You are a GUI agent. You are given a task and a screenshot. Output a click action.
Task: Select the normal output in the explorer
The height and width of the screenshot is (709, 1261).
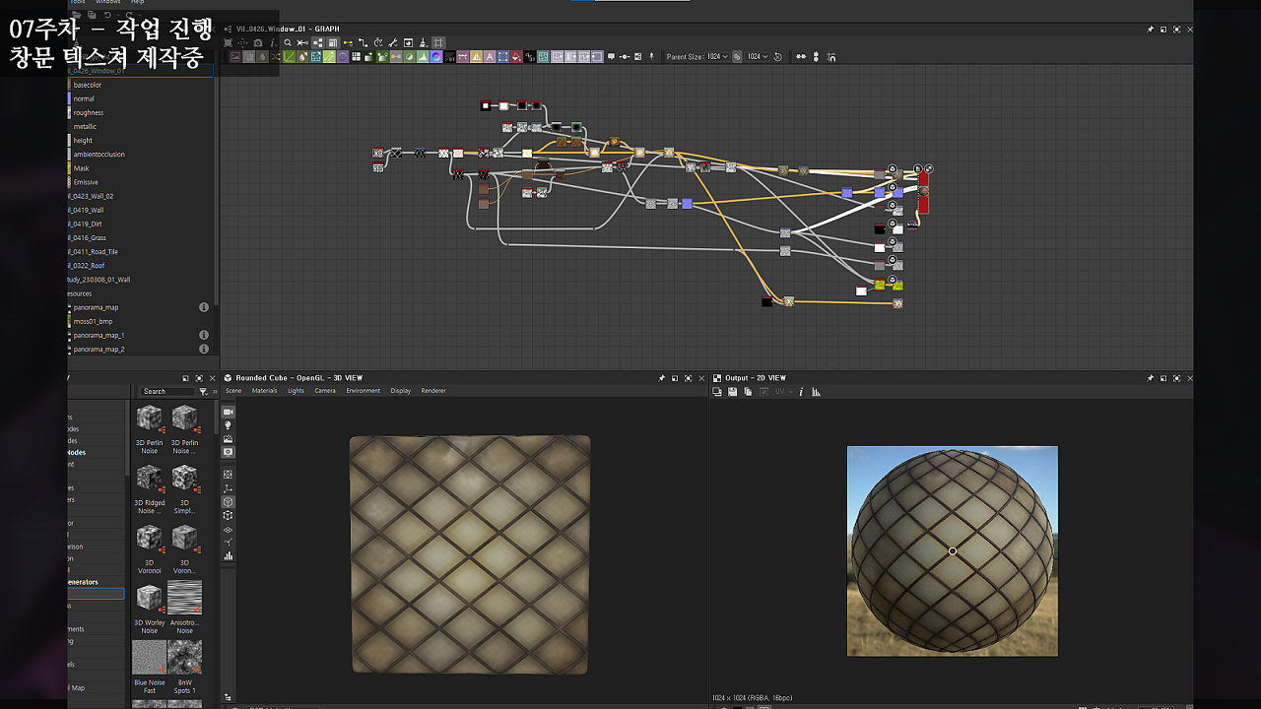point(84,98)
